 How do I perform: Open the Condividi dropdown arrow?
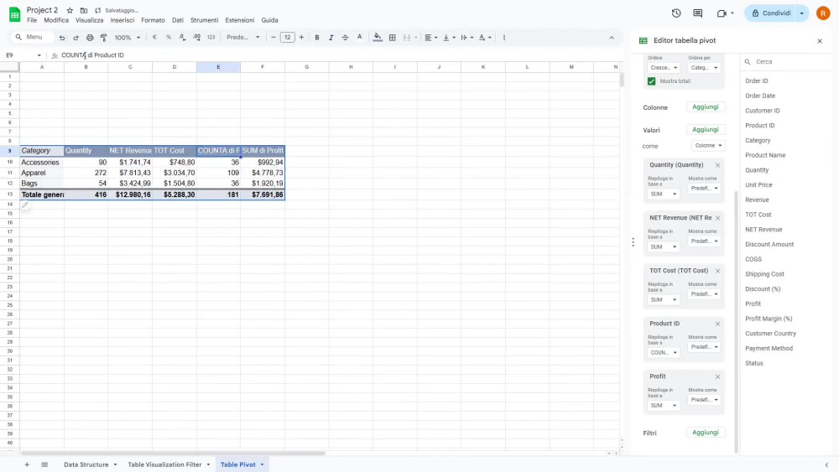point(801,13)
